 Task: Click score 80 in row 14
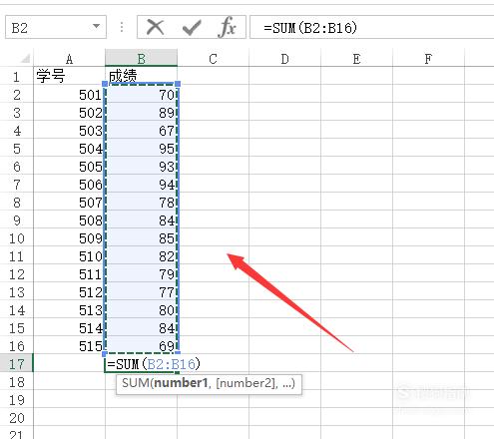click(141, 310)
